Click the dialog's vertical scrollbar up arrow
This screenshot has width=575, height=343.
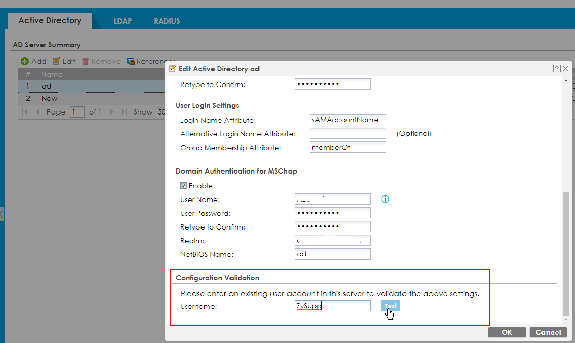(565, 81)
